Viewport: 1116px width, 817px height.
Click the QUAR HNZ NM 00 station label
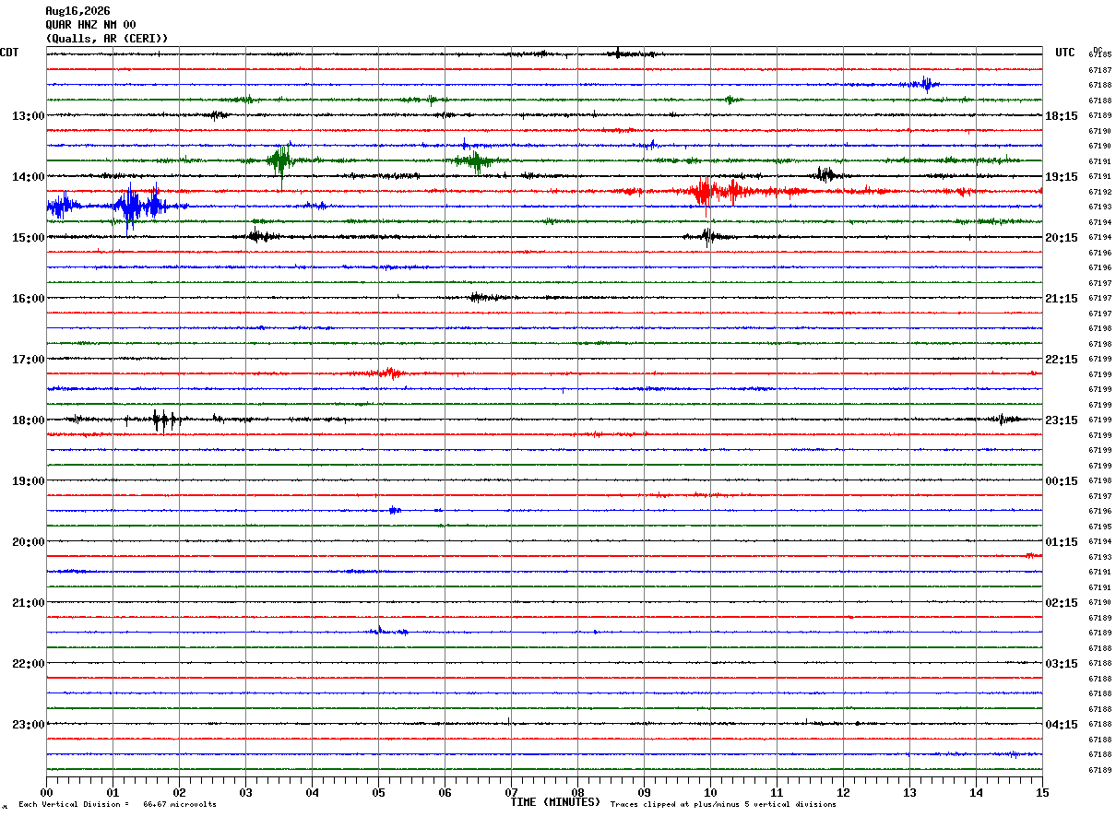pyautogui.click(x=90, y=25)
